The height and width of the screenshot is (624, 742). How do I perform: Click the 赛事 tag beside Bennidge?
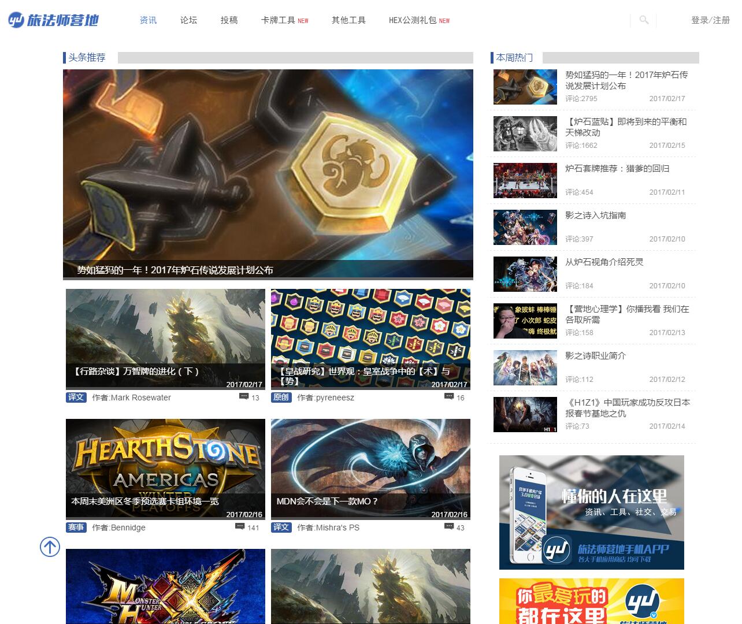pos(76,528)
